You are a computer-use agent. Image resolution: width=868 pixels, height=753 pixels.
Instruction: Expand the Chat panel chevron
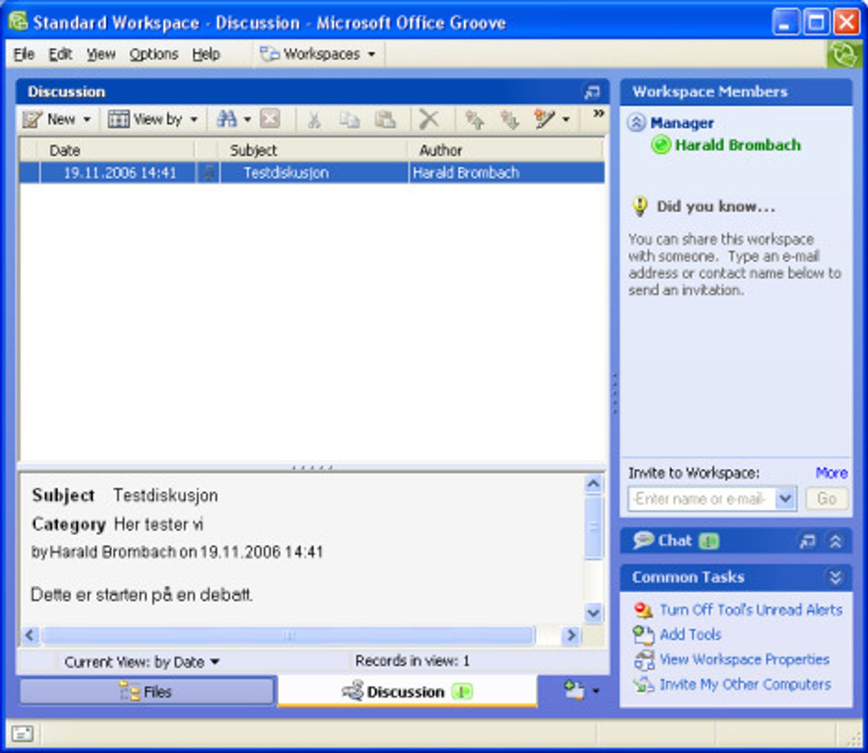pos(835,541)
